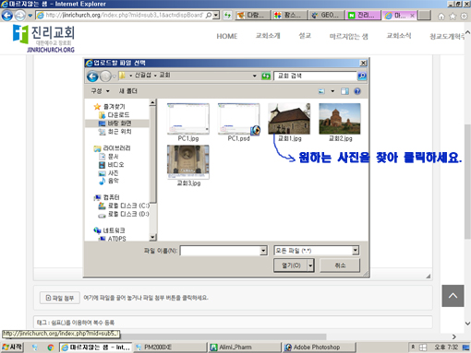Viewport: 471px width, 353px height.
Task: Click the 취소 cancel button
Action: tap(340, 265)
